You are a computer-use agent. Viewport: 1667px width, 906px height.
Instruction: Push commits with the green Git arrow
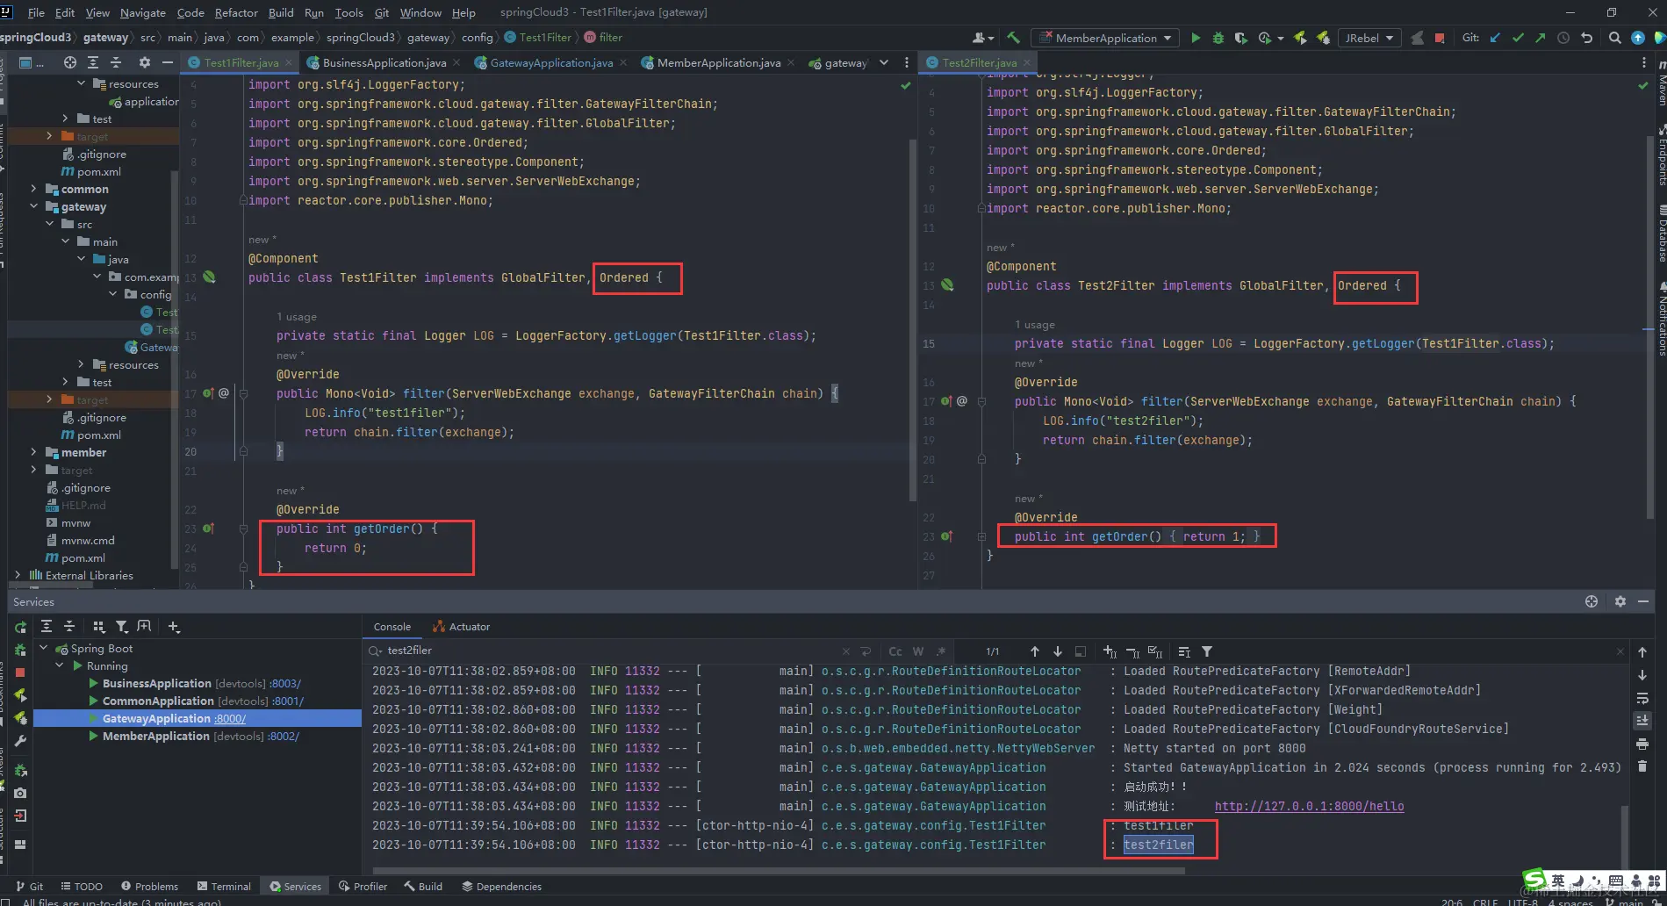pos(1541,38)
